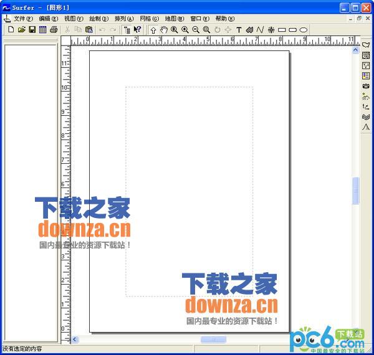Choose the Ellipse drawing tool
374x355 pixels.
click(x=304, y=30)
